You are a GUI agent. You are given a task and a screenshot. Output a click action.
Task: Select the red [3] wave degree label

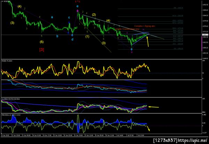coord(42,50)
